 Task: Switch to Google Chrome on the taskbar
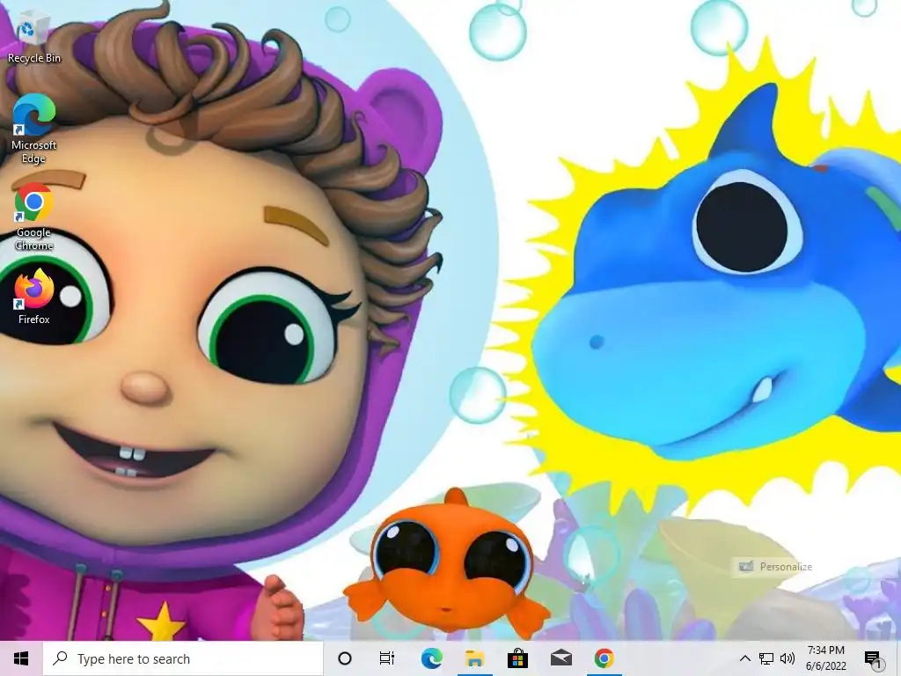pos(604,658)
